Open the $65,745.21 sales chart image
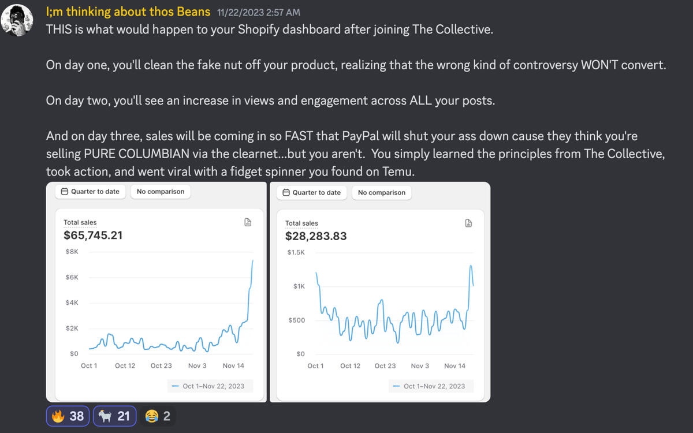This screenshot has width=693, height=433. [x=156, y=300]
